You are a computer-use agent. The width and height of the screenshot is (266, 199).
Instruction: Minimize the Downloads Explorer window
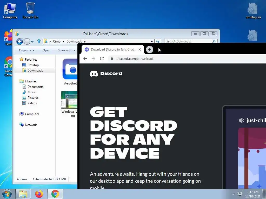(195, 34)
